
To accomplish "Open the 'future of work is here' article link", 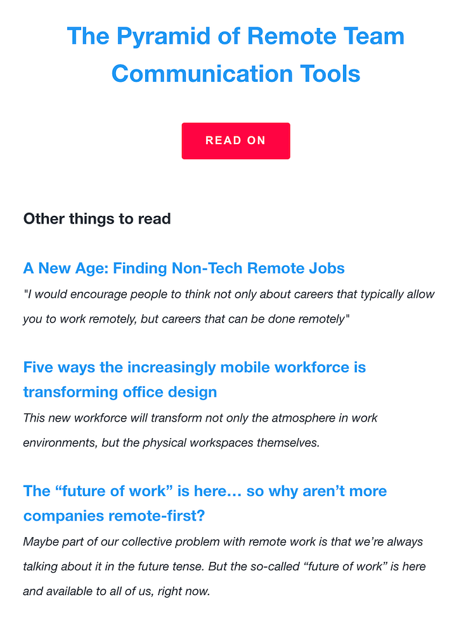I will 205,503.
